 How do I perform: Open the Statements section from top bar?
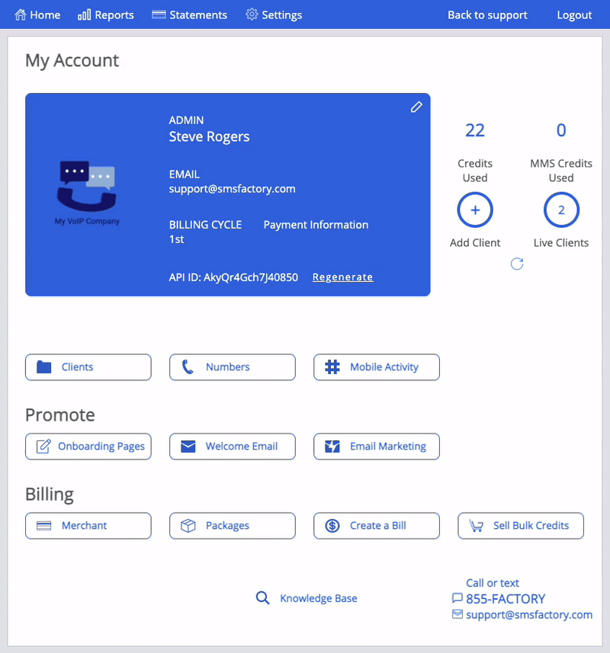point(189,14)
